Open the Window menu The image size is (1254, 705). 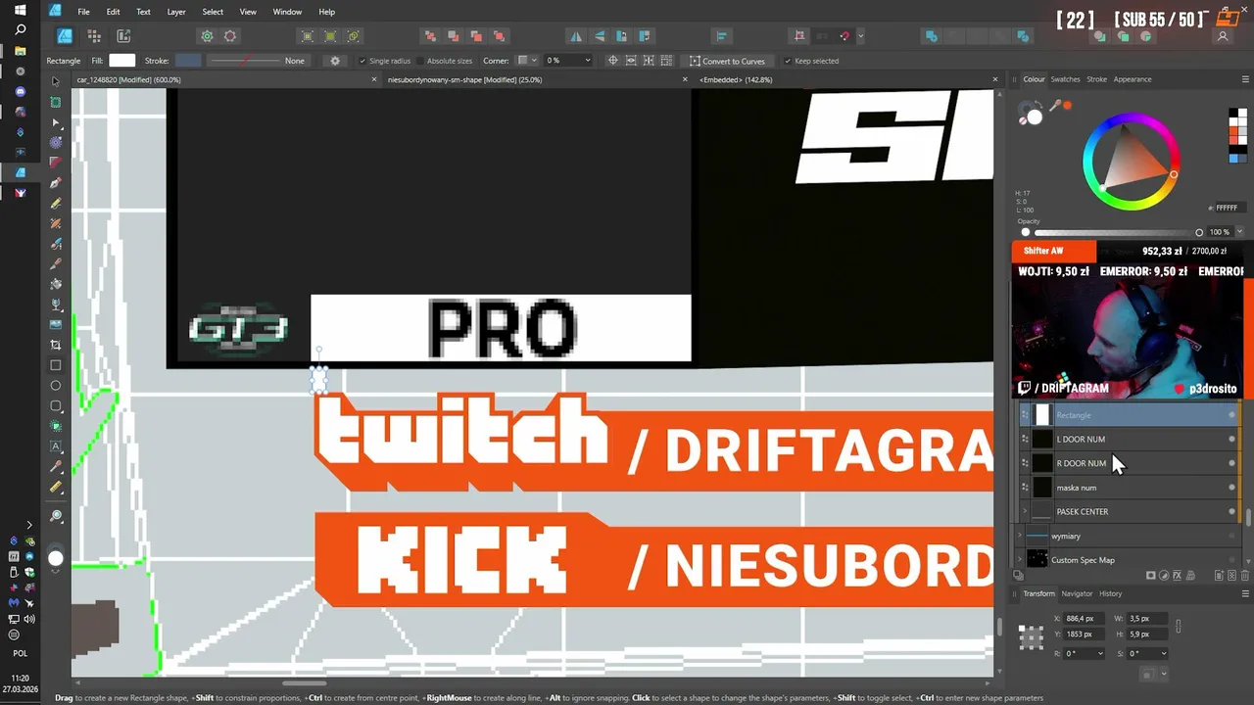[287, 12]
